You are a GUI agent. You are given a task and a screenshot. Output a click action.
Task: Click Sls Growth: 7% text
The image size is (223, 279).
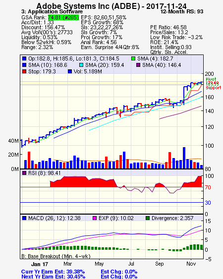99,32
